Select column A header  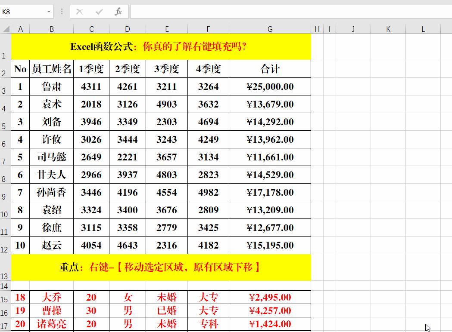pyautogui.click(x=20, y=29)
